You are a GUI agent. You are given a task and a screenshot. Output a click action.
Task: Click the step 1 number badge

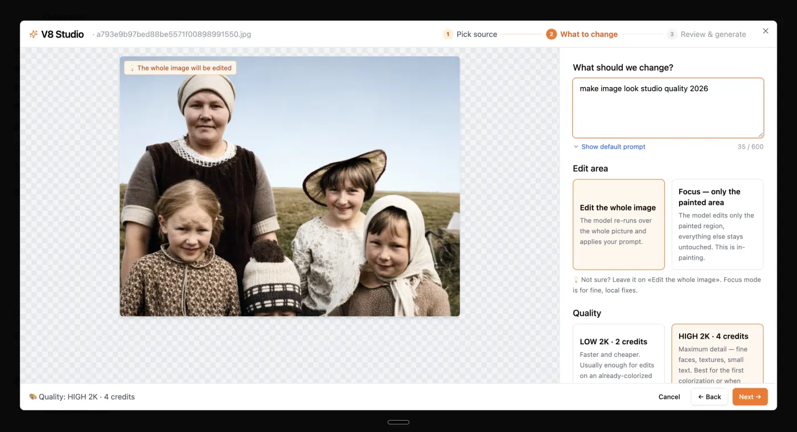[448, 34]
